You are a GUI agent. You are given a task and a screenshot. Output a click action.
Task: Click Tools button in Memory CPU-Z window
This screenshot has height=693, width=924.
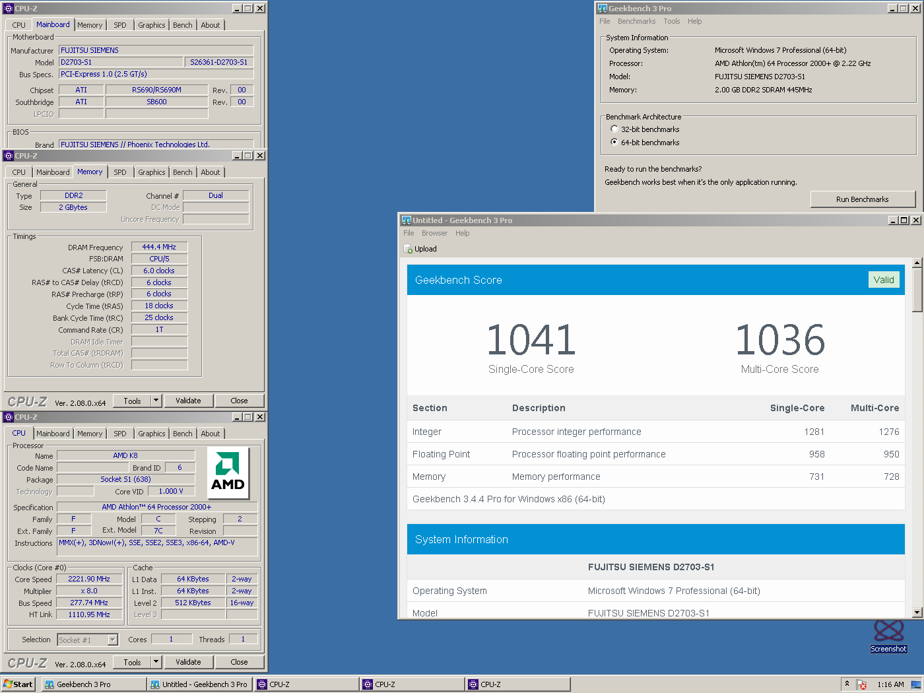tap(132, 401)
